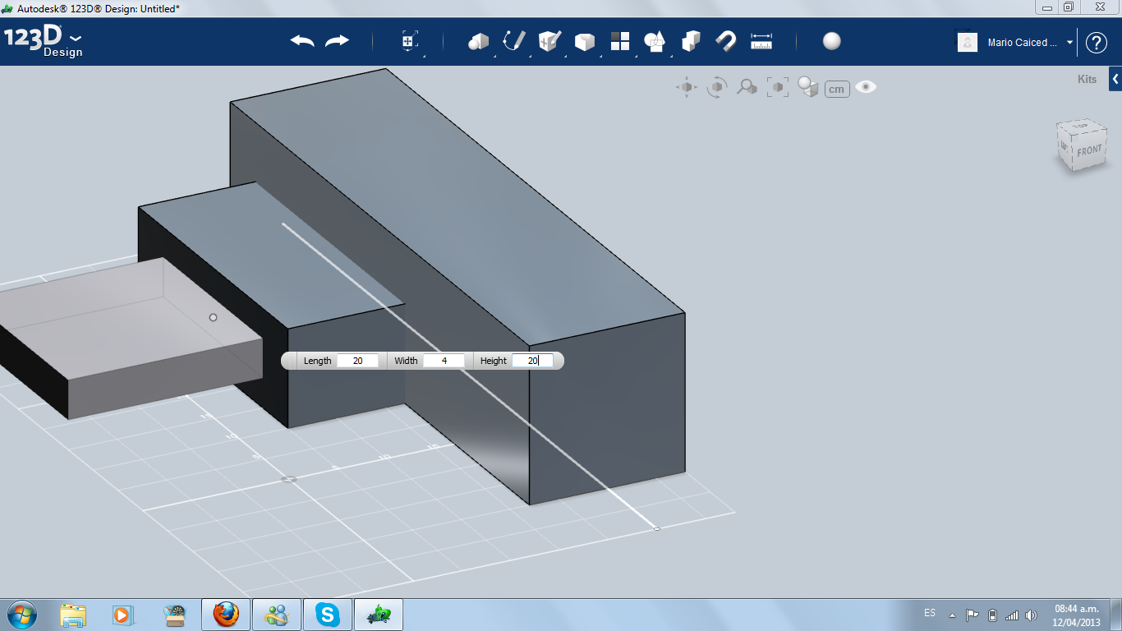The image size is (1122, 631).
Task: Open Skype from the taskbar
Action: tap(328, 615)
